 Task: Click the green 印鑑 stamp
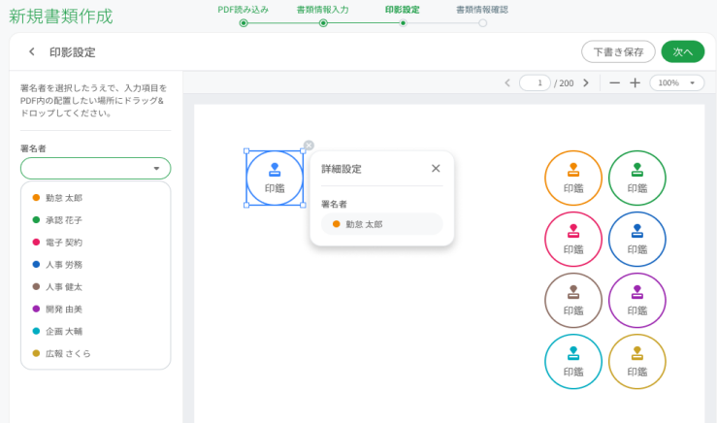[637, 178]
